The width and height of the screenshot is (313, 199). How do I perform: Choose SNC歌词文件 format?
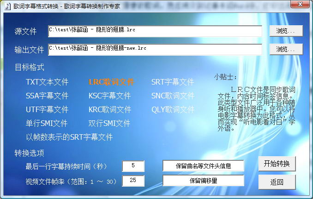click(x=173, y=96)
